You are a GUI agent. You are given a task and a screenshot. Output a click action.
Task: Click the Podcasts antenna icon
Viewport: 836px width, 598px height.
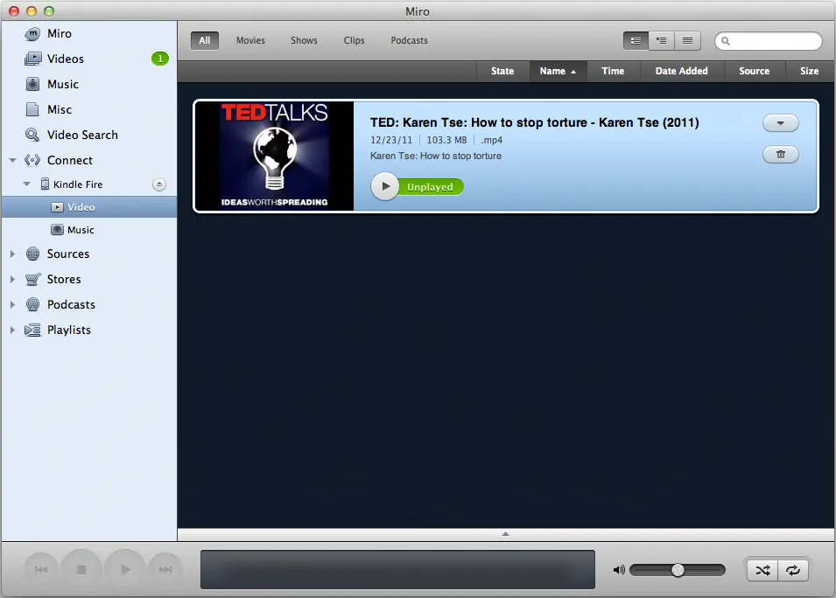click(32, 304)
